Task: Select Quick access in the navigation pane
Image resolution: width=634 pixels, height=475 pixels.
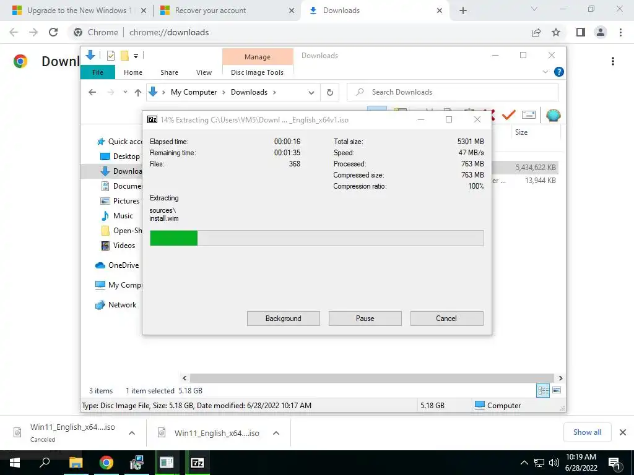Action: pos(119,142)
